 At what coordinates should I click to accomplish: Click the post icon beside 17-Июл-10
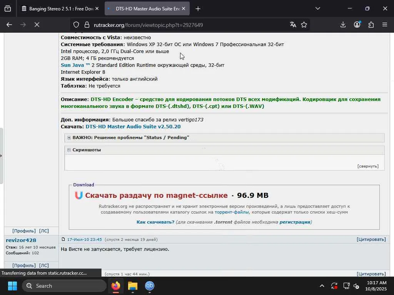[63, 240]
